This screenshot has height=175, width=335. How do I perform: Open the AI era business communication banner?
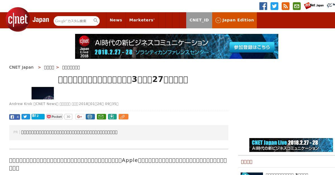coord(177,46)
